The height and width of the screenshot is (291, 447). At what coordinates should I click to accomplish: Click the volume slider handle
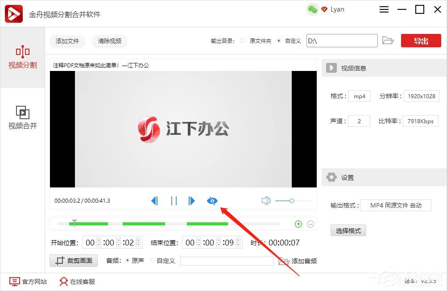pos(292,201)
